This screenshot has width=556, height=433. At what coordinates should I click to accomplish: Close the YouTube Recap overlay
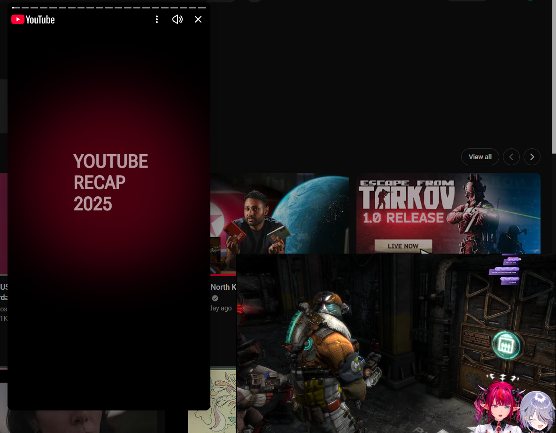198,19
